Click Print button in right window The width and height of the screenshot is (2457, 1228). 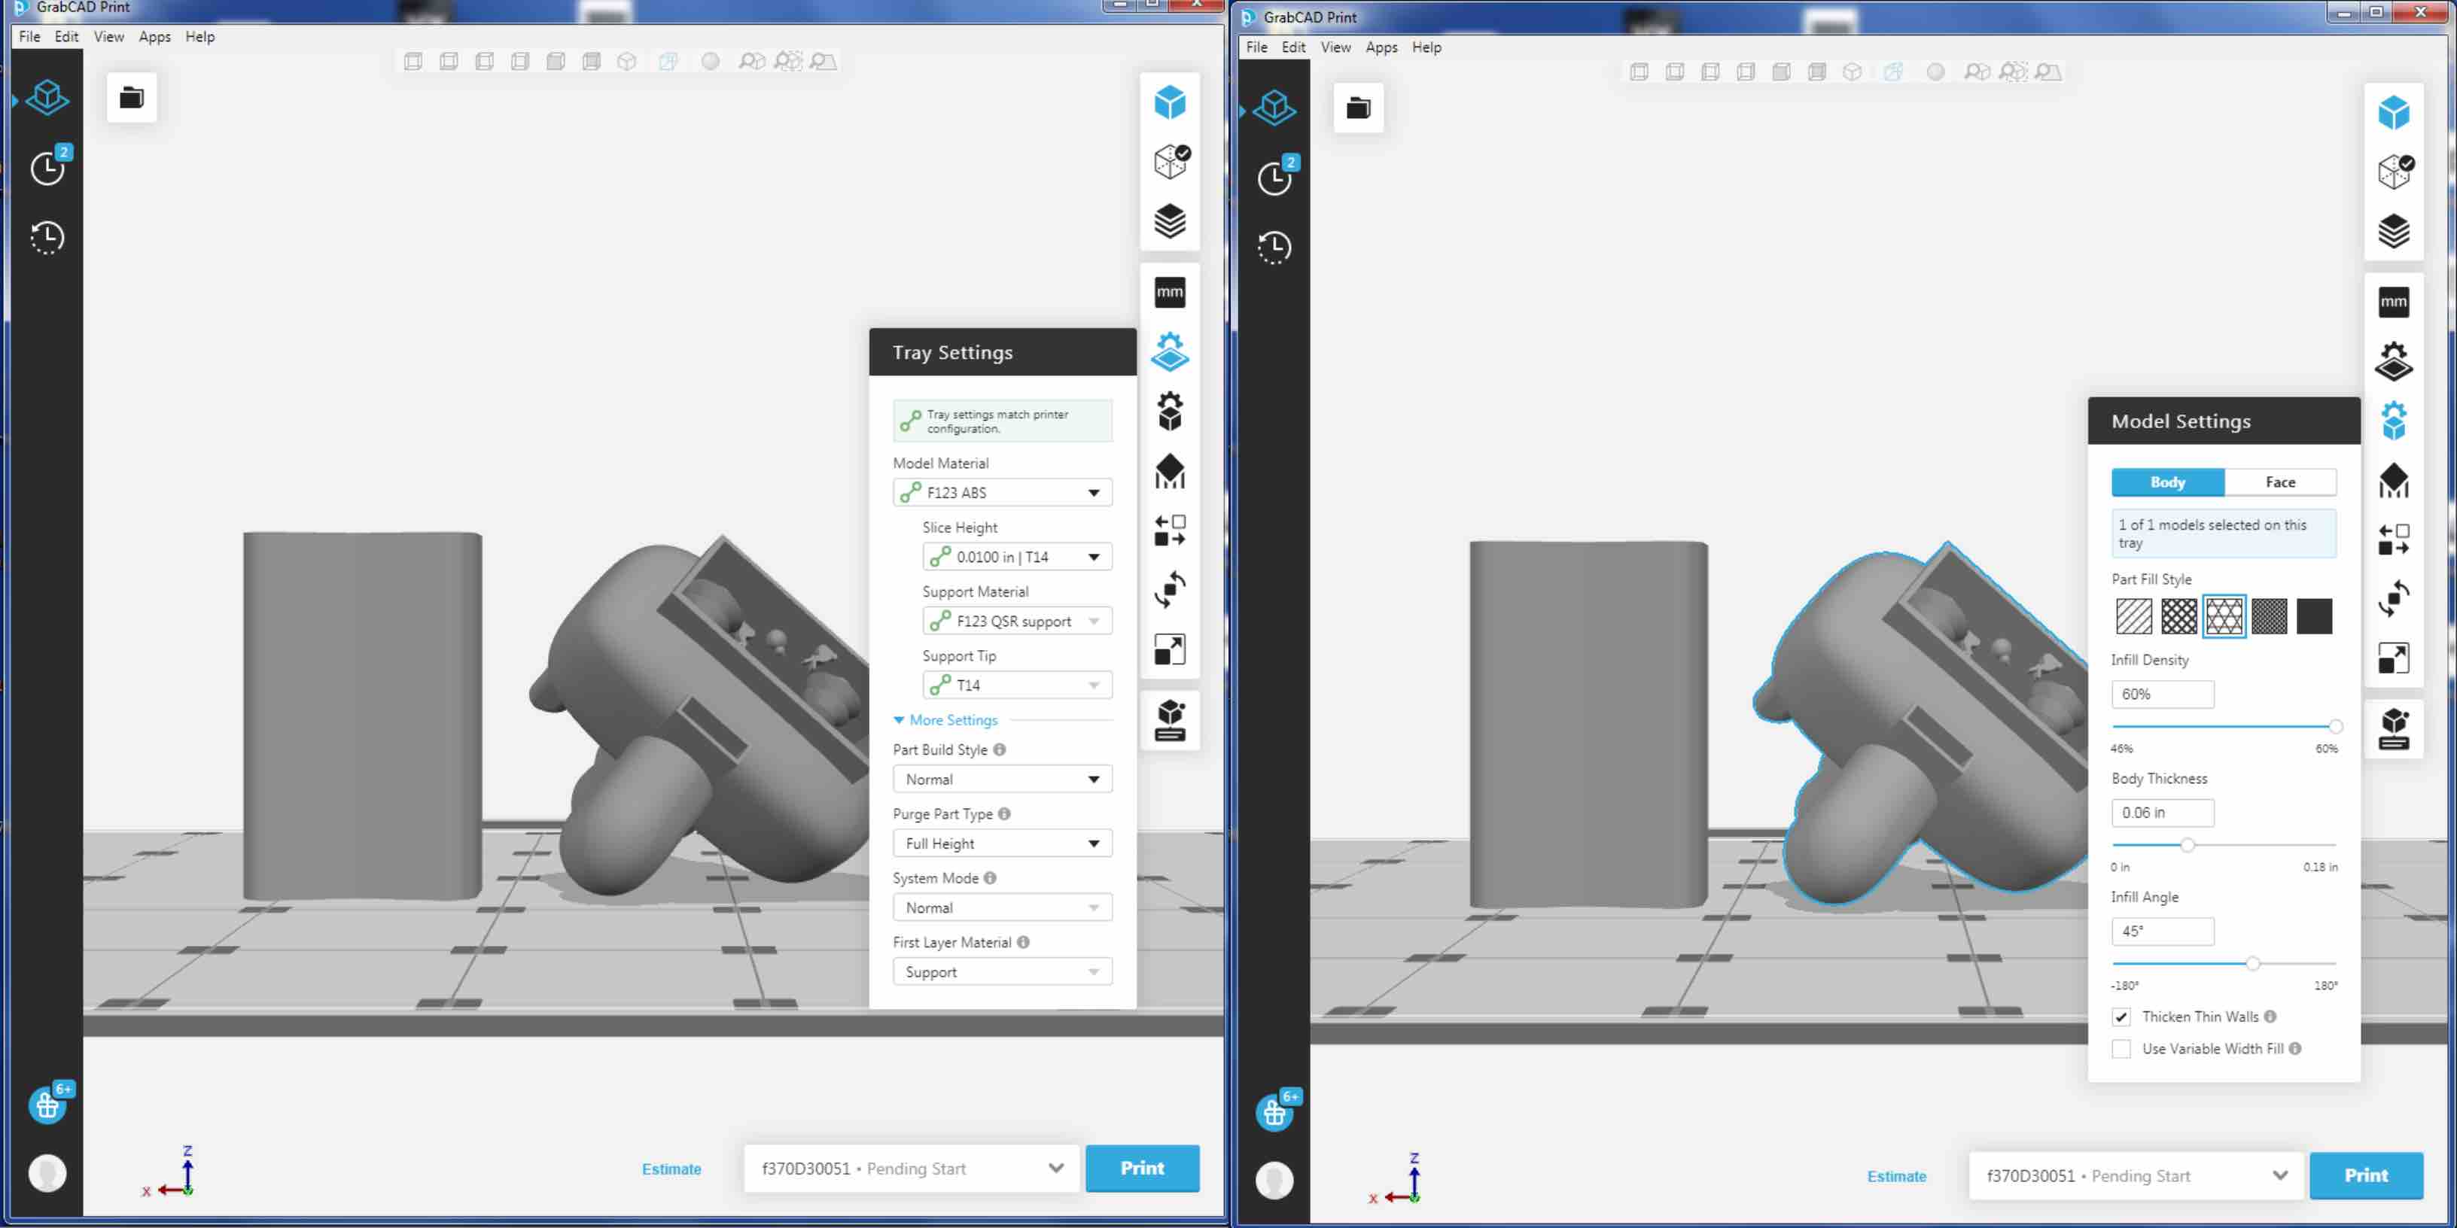pos(2367,1175)
